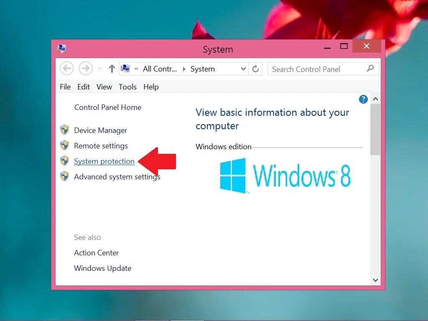Open the Edit menu
This screenshot has width=428, height=321.
pos(84,87)
